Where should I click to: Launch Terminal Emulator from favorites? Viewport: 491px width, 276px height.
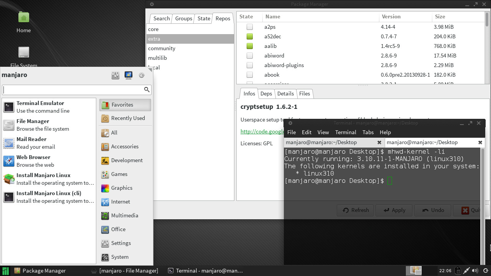(x=49, y=107)
